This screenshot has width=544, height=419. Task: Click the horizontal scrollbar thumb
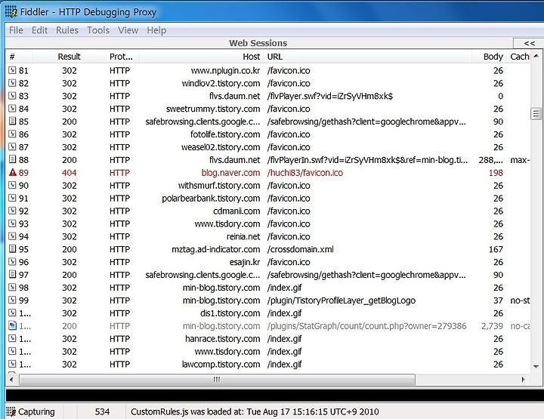[217, 380]
